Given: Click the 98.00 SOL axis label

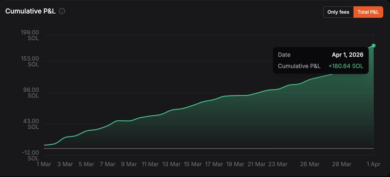Looking at the screenshot, I should click(31, 93).
